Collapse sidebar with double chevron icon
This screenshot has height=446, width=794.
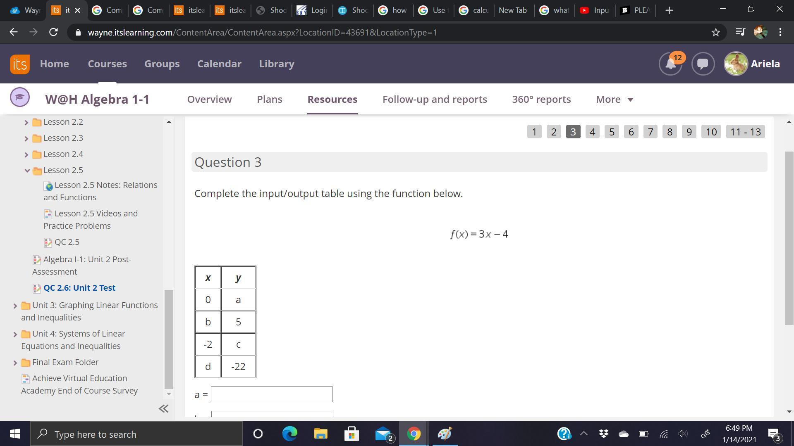tap(163, 409)
